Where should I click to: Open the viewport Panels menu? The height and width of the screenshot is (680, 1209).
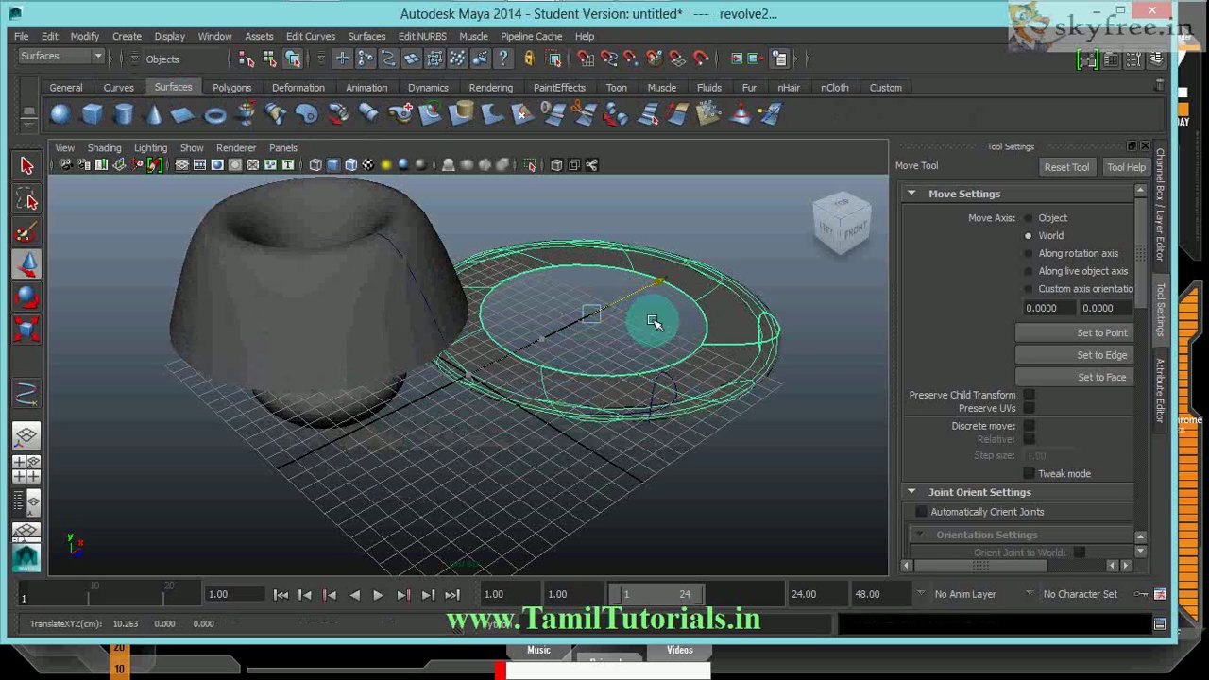pos(283,148)
